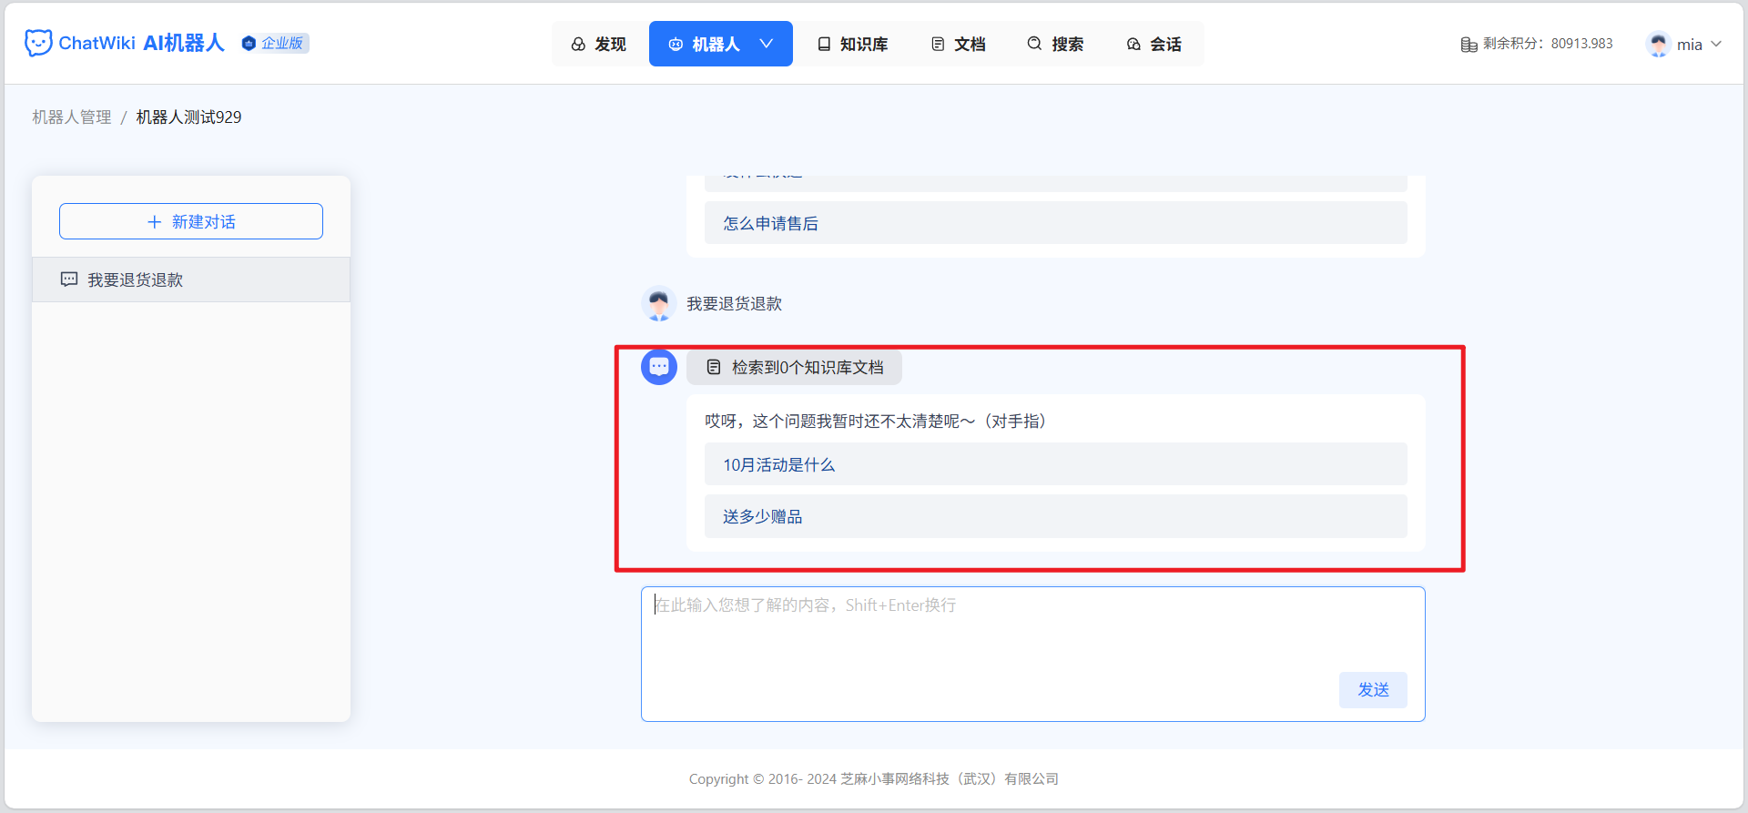
Task: Click the mia user avatar
Action: click(x=1658, y=44)
